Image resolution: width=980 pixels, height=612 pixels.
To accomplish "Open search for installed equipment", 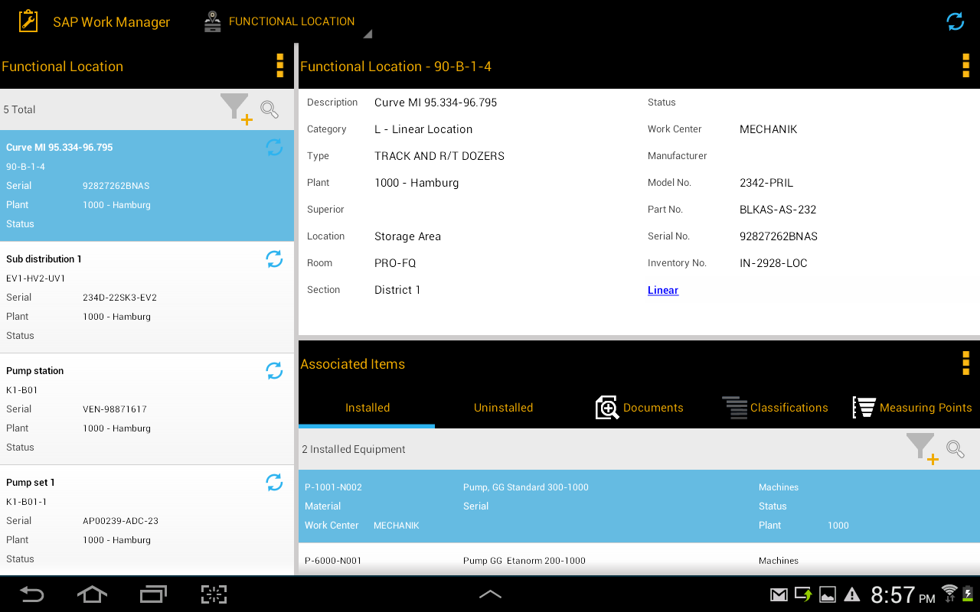I will tap(955, 448).
